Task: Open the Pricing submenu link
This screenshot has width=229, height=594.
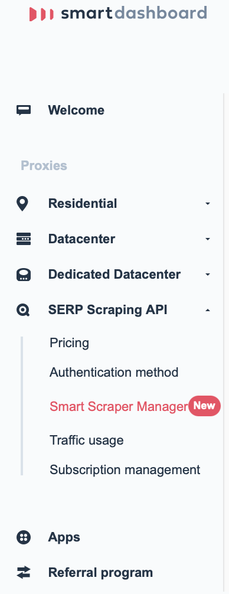Action: tap(69, 343)
